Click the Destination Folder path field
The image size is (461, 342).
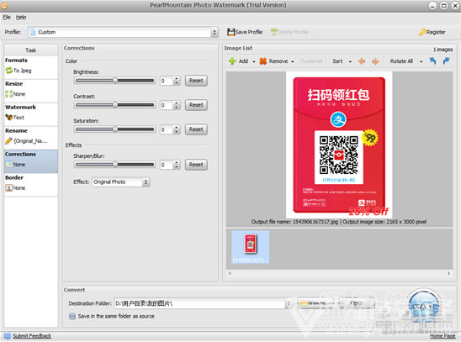pos(199,303)
